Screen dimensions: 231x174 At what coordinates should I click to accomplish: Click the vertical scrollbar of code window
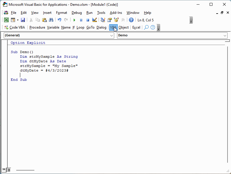(228, 104)
